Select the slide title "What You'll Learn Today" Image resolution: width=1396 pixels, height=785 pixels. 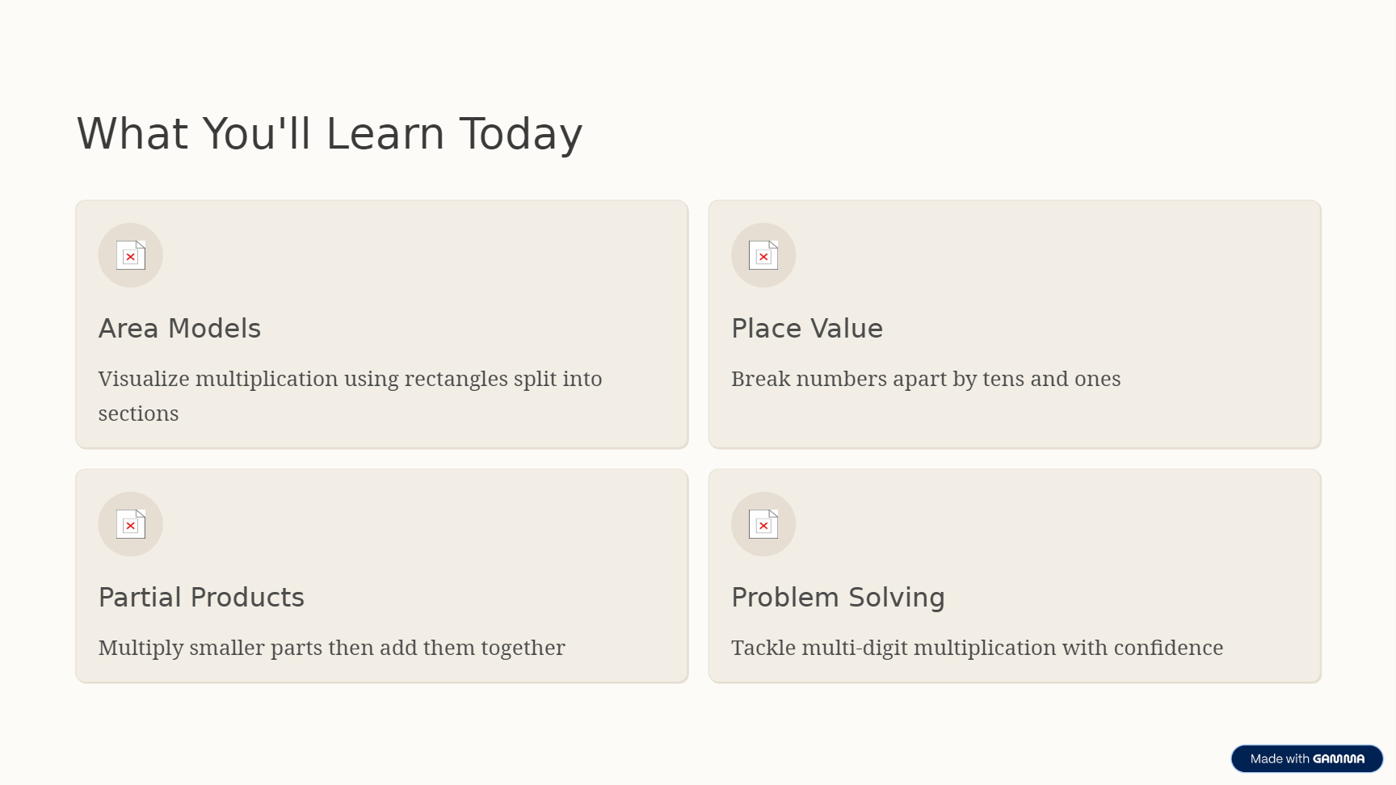coord(330,134)
